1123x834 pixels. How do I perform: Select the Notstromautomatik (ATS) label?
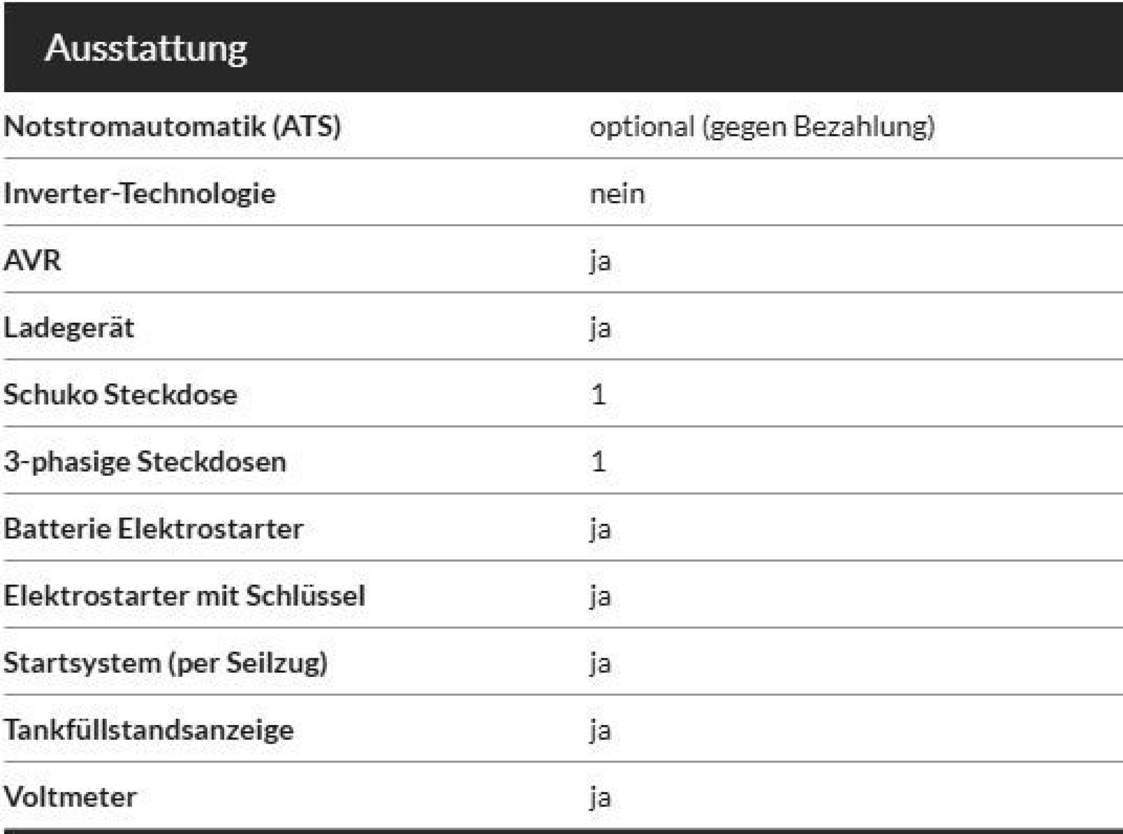pos(172,126)
